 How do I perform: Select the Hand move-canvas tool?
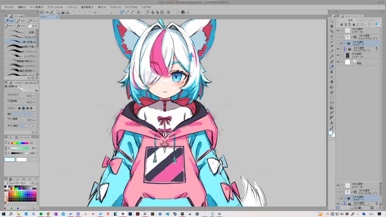(332, 26)
